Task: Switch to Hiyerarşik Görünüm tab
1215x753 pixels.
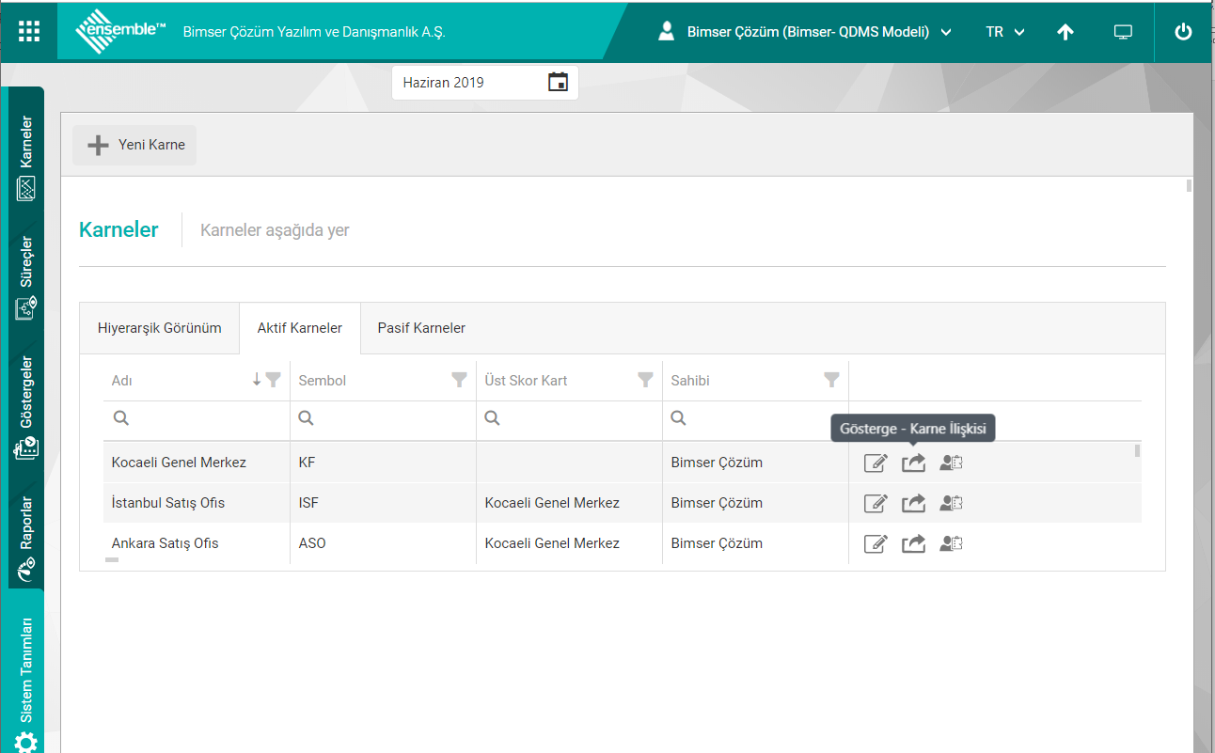Action: click(160, 328)
